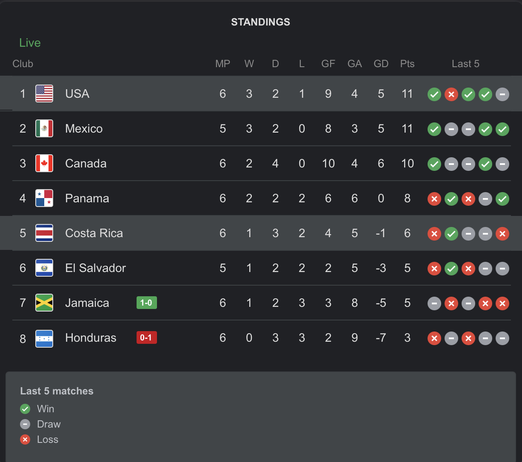Click Costa Rica's latest loss result icon
Screen dimensions: 522x462
[x=502, y=233]
